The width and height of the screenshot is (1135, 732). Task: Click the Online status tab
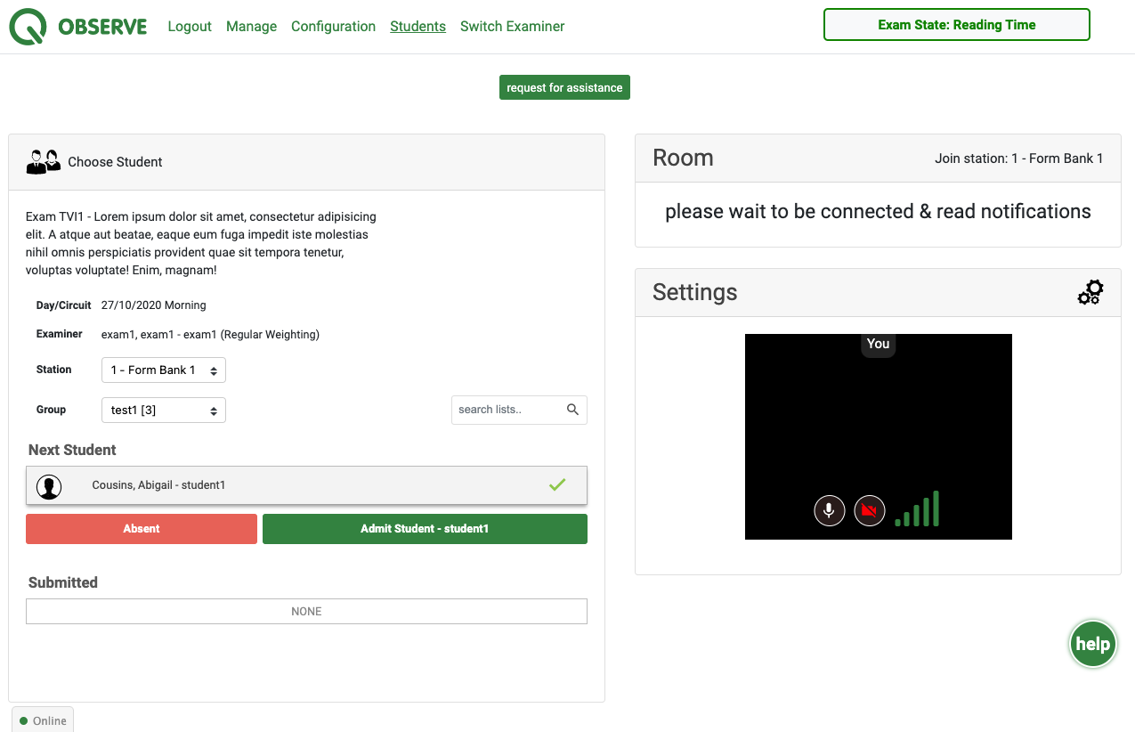[x=43, y=720]
